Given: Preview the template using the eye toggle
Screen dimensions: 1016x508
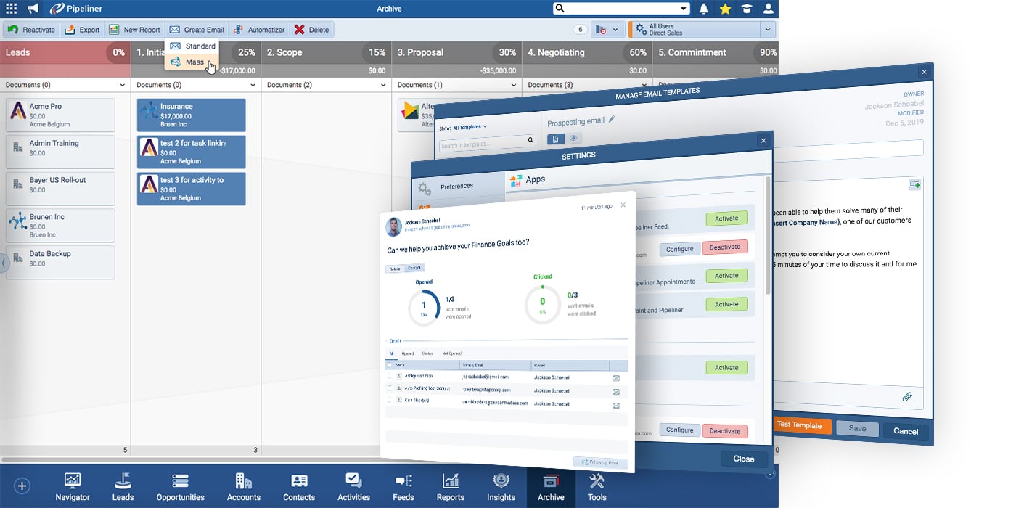Looking at the screenshot, I should (573, 138).
